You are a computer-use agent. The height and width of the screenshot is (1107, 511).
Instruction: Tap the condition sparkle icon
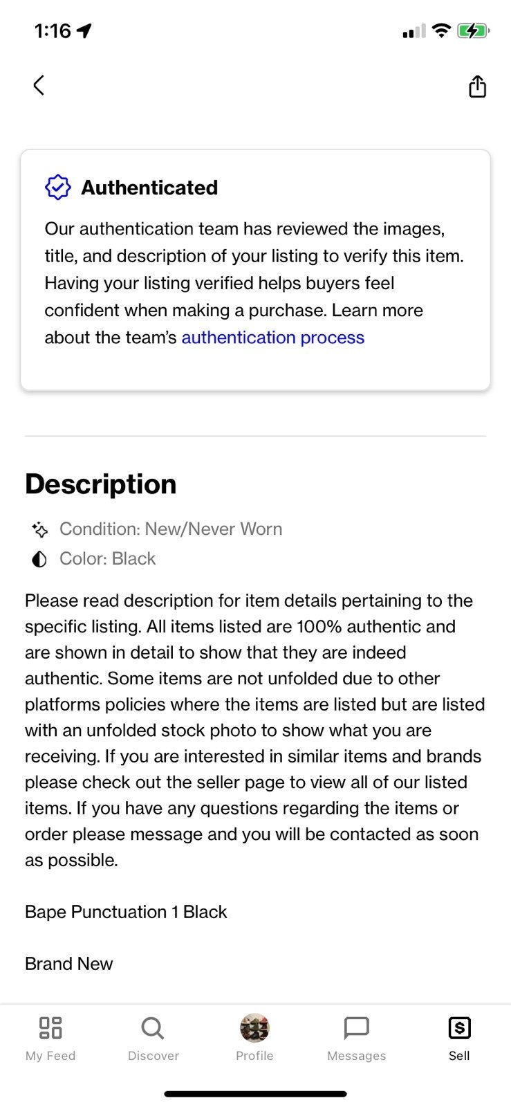[x=39, y=529]
